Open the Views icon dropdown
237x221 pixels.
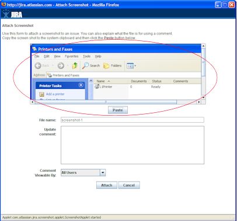131,65
